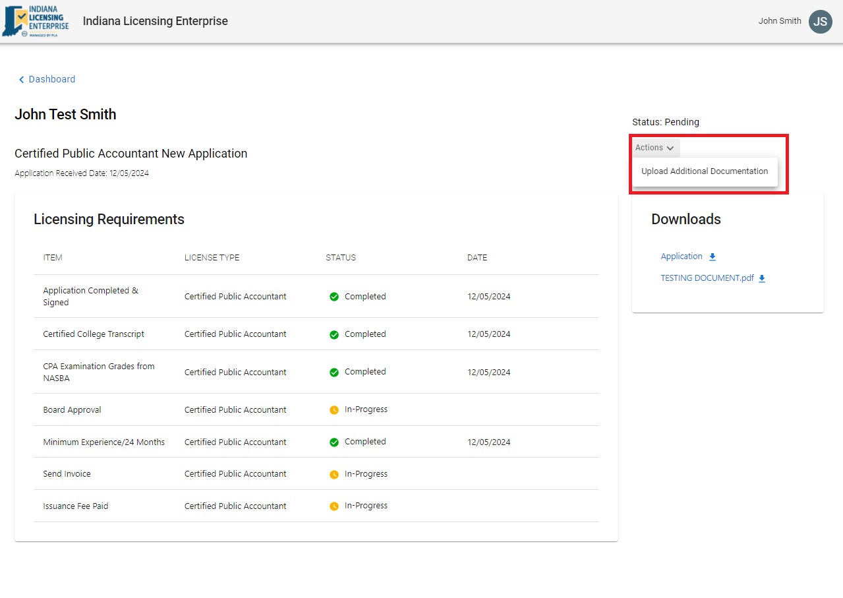The height and width of the screenshot is (598, 843).
Task: Click the Send Invoice in-progress clock icon
Action: [334, 475]
